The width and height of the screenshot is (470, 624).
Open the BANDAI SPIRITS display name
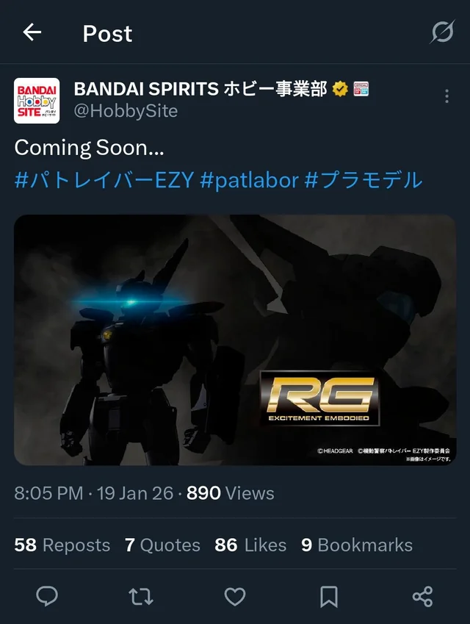pyautogui.click(x=200, y=89)
